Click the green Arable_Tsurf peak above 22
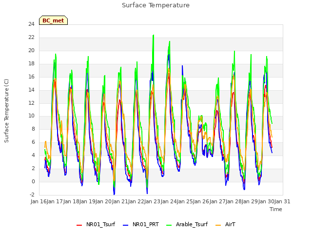Viewport: 312px width, 234px height. pos(153,36)
